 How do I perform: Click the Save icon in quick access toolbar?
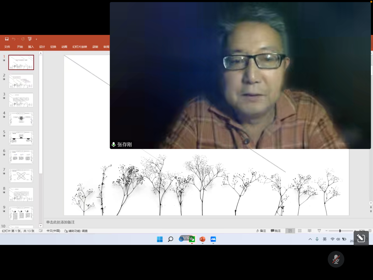click(x=7, y=39)
